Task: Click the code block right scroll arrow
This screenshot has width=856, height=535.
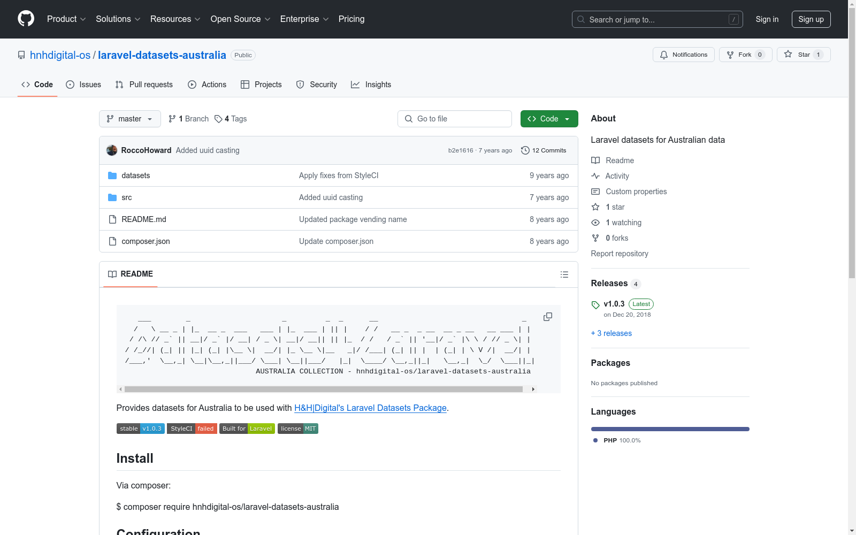Action: [533, 389]
